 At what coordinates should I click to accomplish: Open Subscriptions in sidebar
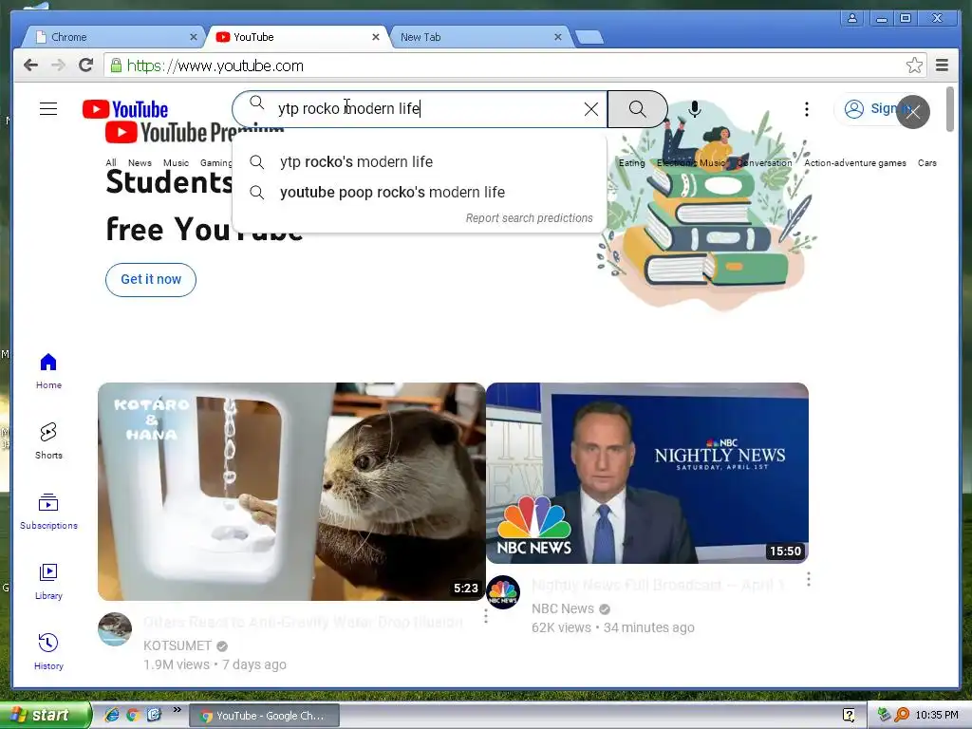[48, 512]
